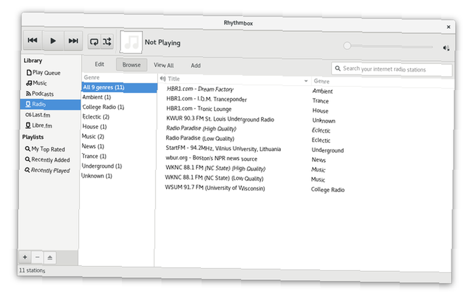Click the Title column sort arrow
Screen dimensions: 469x298
[306, 81]
